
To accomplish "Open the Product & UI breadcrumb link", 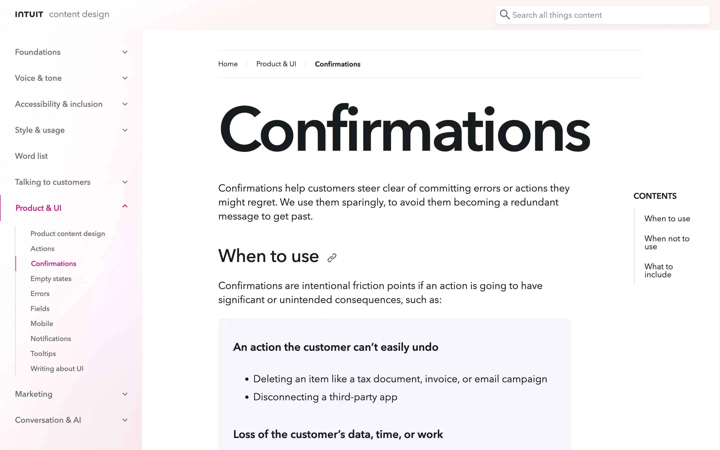I will tap(276, 64).
